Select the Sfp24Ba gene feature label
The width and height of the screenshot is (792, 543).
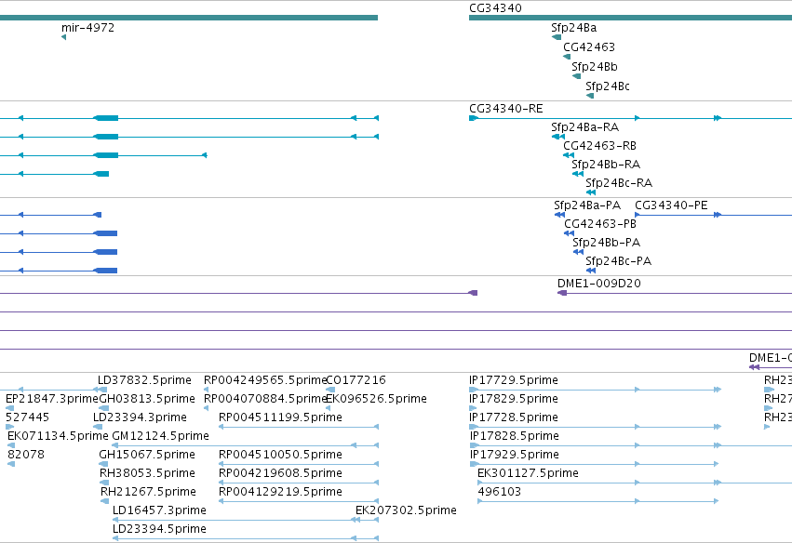(x=574, y=28)
